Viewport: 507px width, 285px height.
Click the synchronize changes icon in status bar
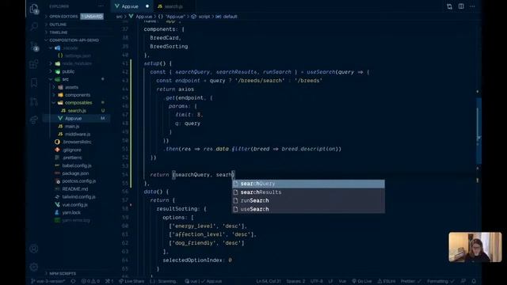73,281
